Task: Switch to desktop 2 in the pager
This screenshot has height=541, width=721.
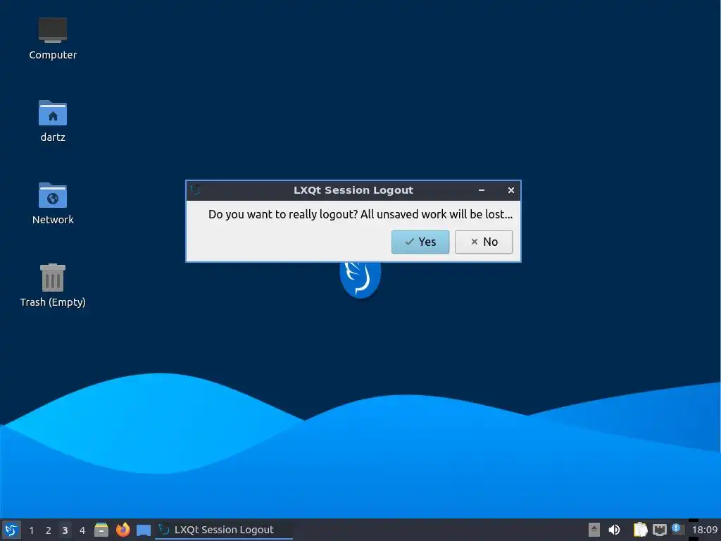Action: click(x=49, y=530)
